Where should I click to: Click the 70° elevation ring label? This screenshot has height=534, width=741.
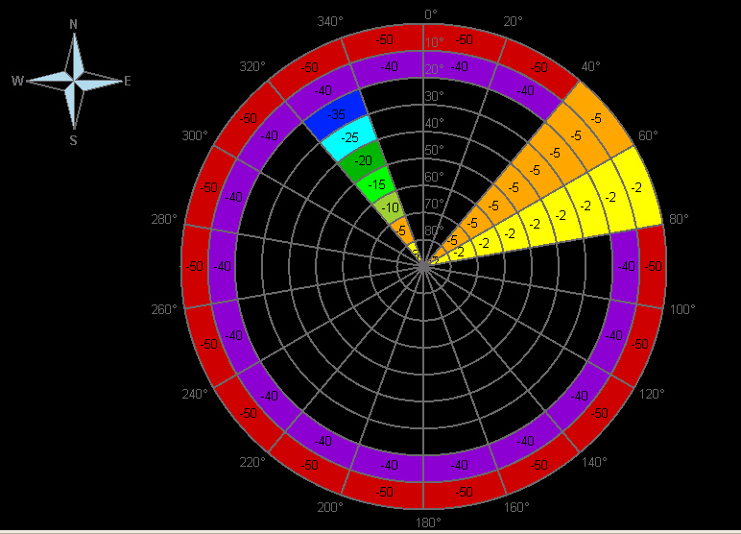click(x=434, y=204)
